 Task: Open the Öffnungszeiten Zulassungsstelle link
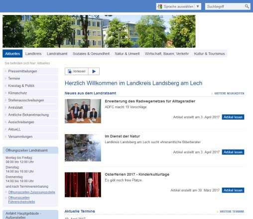pos(31,192)
